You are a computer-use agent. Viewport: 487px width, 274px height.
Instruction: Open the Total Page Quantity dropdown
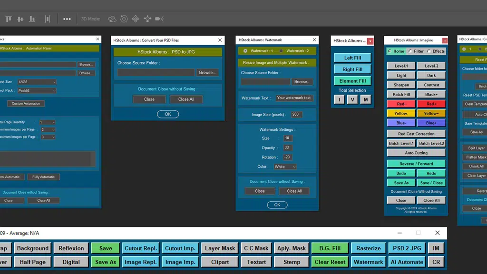click(x=47, y=122)
